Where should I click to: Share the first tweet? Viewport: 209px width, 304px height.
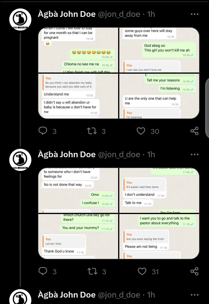[194, 131]
